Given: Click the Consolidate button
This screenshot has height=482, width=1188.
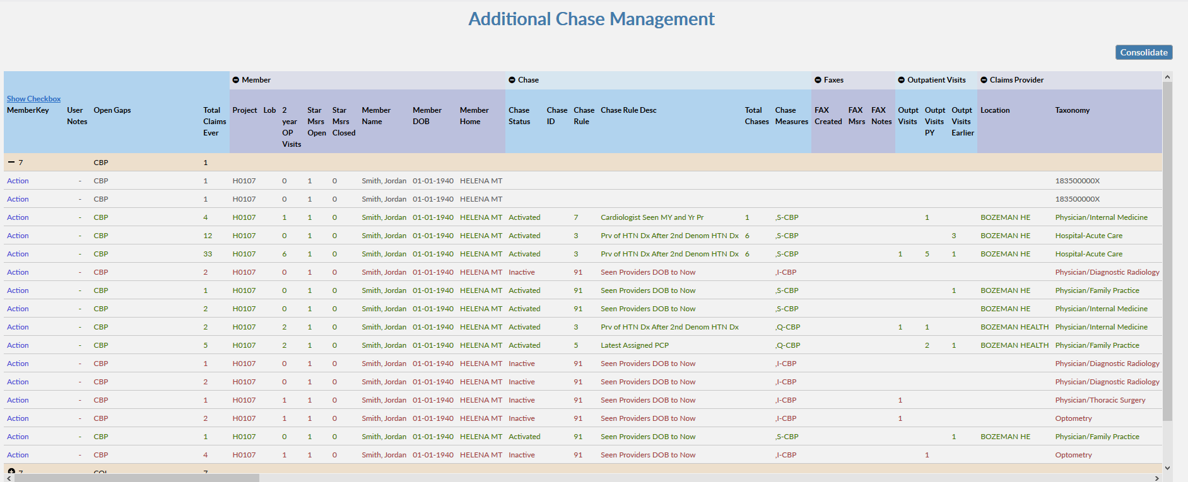Looking at the screenshot, I should click(1144, 52).
